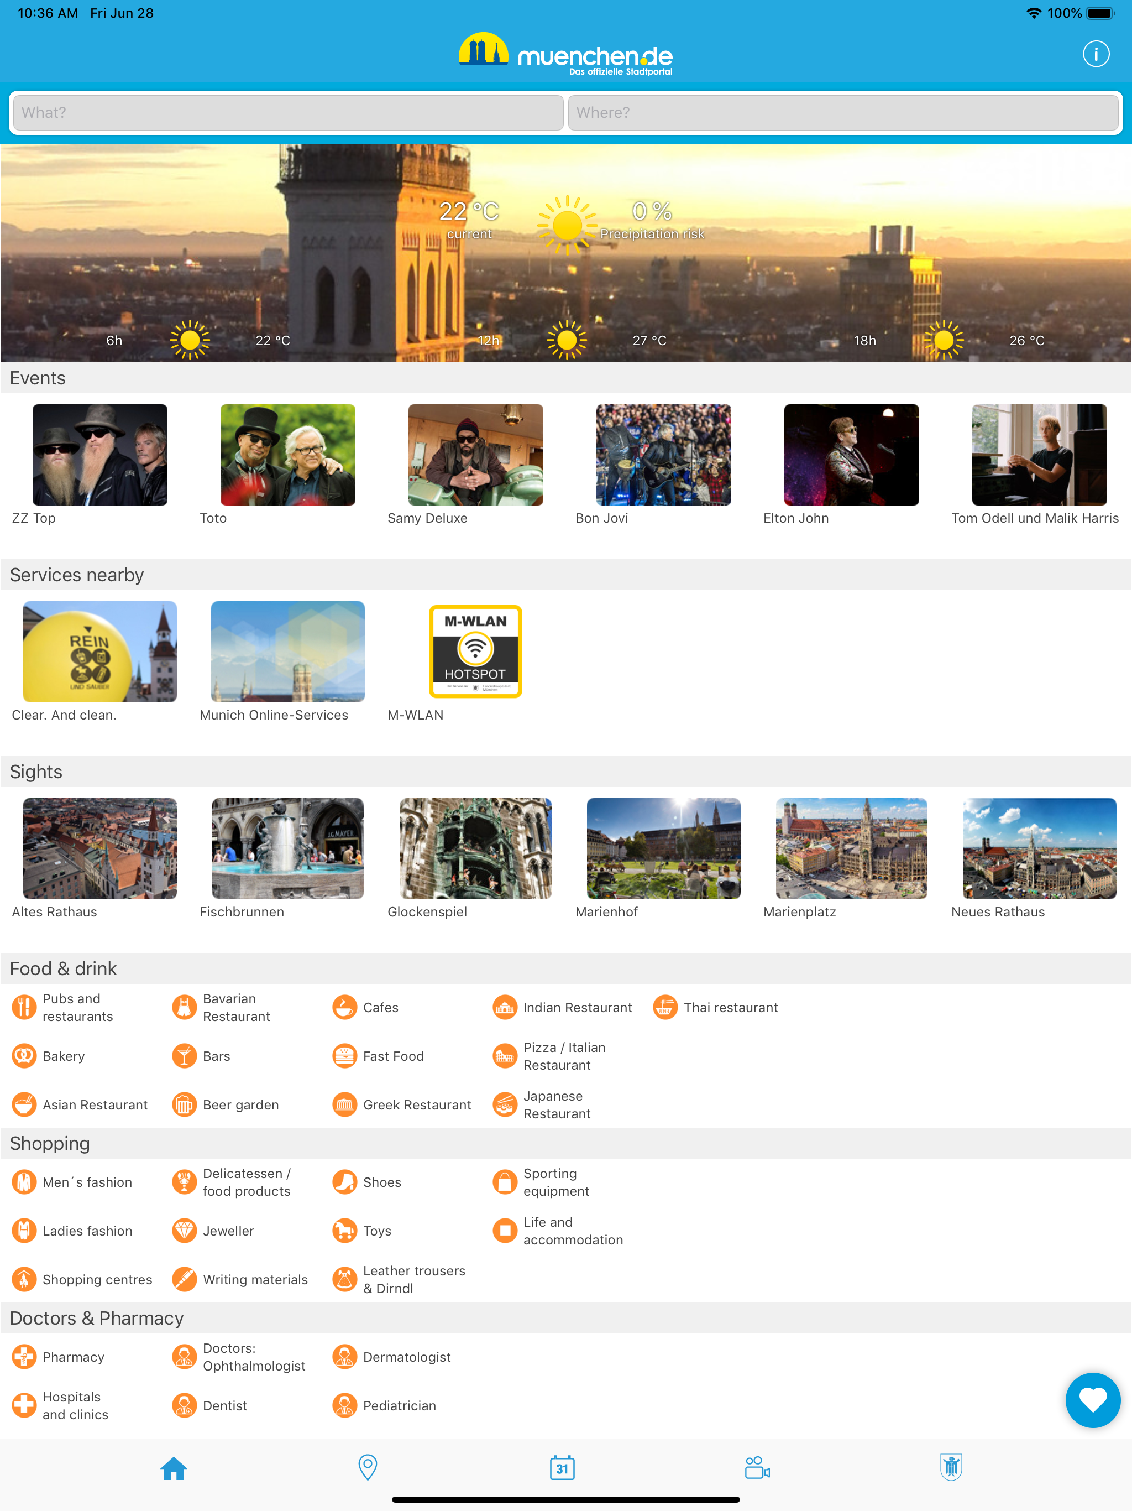Open the map pin tab
Screen dimensions: 1132x1511
click(368, 1467)
